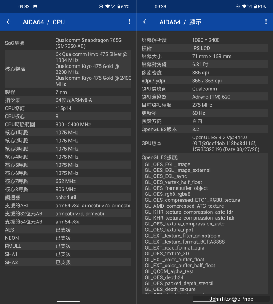Select 技術 IPS LCD row
The image size is (273, 304).
tap(205, 48)
